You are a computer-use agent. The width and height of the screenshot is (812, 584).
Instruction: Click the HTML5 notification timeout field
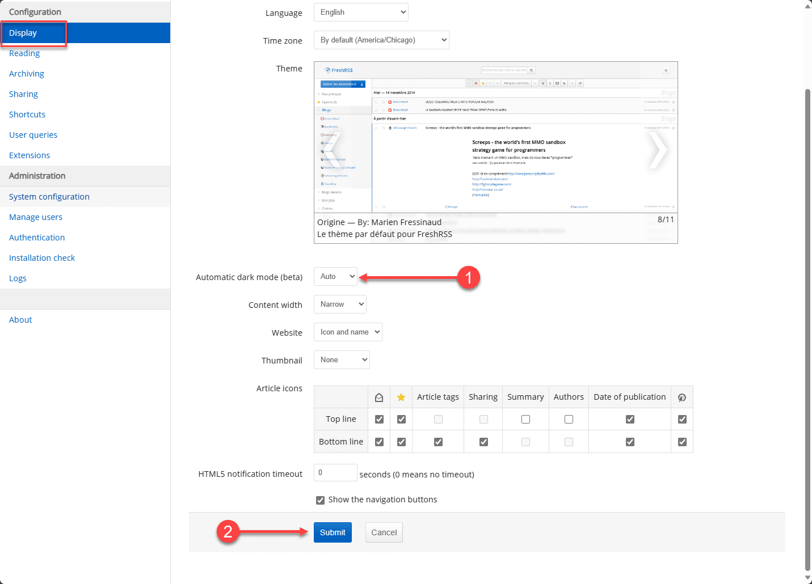(335, 473)
